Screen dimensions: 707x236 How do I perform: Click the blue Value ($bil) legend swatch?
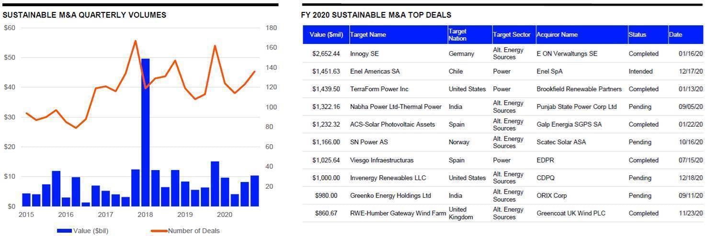(64, 231)
